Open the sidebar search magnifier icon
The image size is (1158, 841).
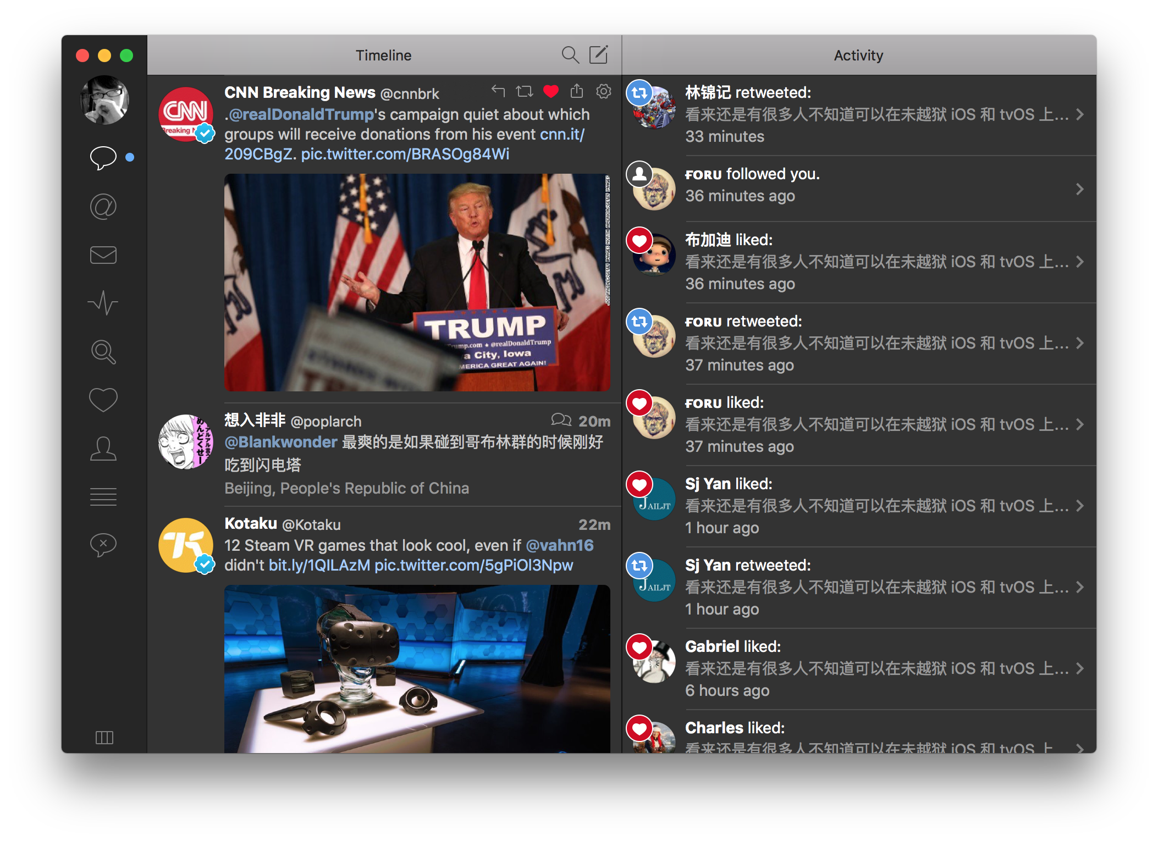[x=103, y=352]
